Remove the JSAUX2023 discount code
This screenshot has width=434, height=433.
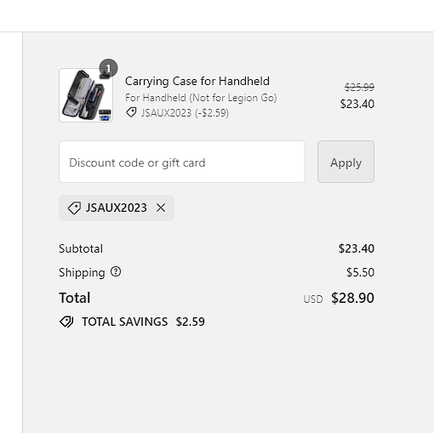[161, 208]
